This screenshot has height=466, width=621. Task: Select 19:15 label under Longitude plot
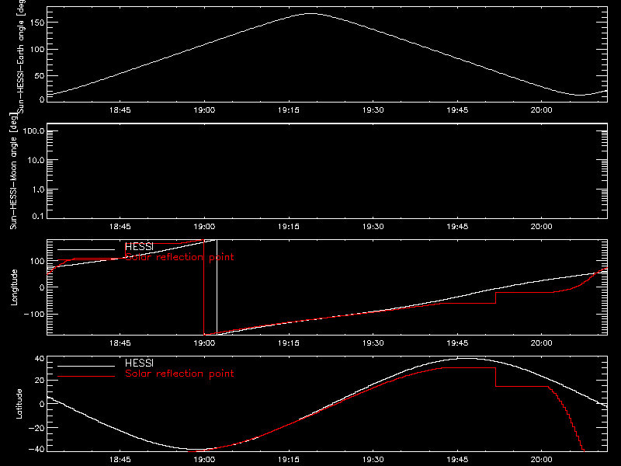pyautogui.click(x=289, y=343)
